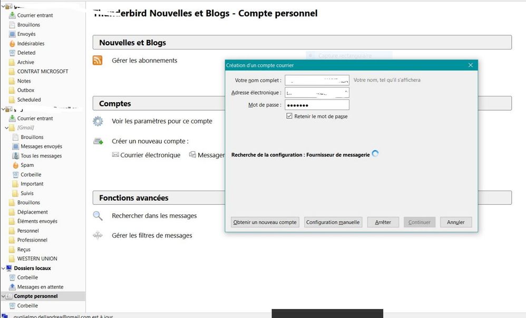Open Corbeille under Dossiers locaux
The width and height of the screenshot is (526, 318).
pyautogui.click(x=27, y=277)
